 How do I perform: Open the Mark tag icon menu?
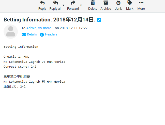tap(130, 3)
